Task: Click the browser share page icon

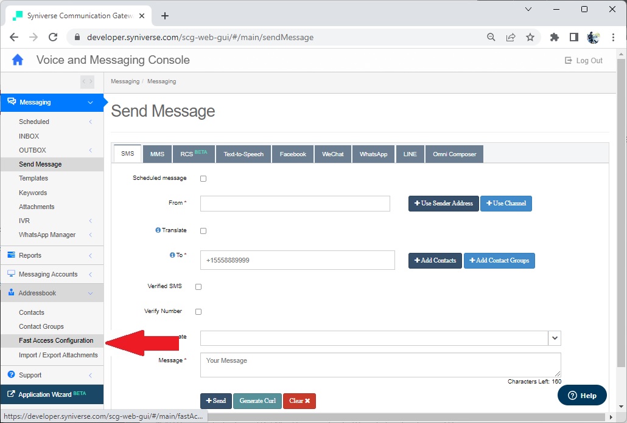Action: click(511, 37)
